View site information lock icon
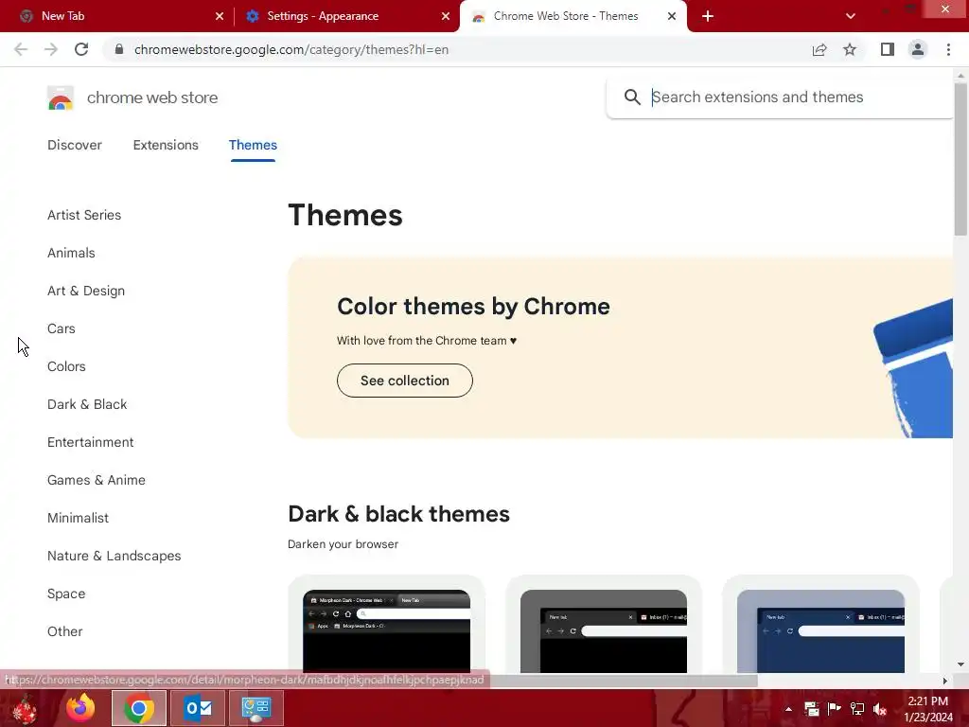Image resolution: width=969 pixels, height=727 pixels. 119,49
